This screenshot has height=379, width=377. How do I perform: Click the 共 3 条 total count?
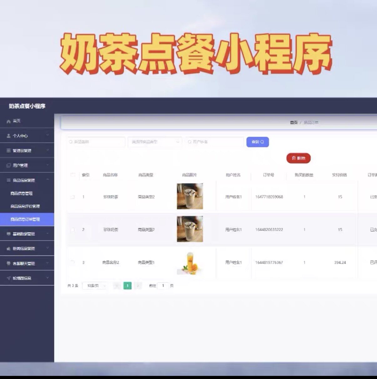click(73, 286)
